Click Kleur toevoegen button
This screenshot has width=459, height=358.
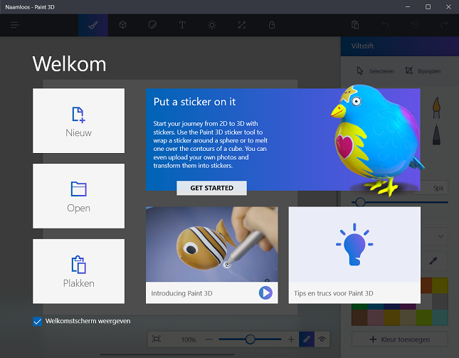[399, 339]
